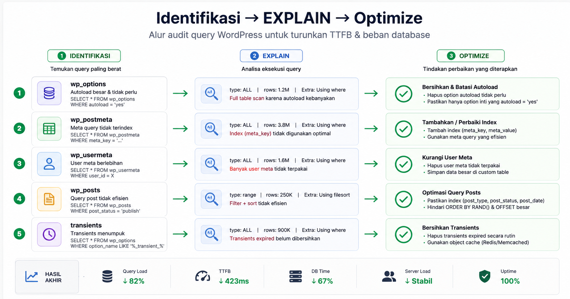The image size is (570, 299).
Task: Click 'Tambah index (meta_key, meta_value)' bullet
Action: pyautogui.click(x=472, y=130)
